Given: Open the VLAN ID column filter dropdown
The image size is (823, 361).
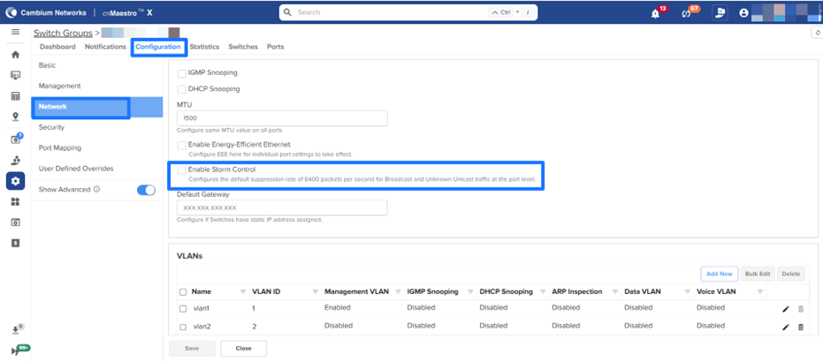Looking at the screenshot, I should tap(315, 291).
